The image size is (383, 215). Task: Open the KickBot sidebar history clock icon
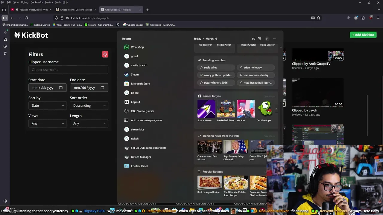click(x=5, y=46)
